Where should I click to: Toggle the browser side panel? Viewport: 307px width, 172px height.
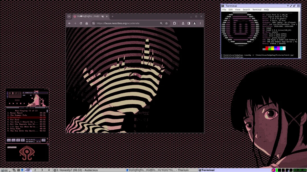pyautogui.click(x=189, y=23)
